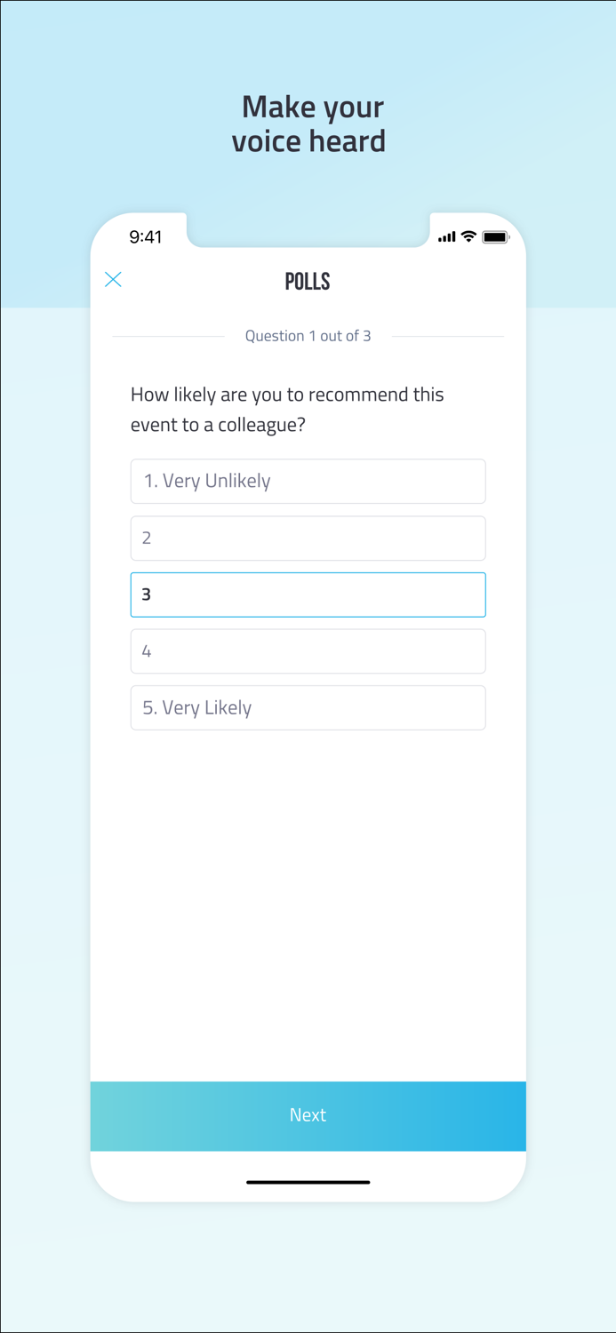Pick answer option 4
Viewport: 616px width, 1333px height.
(308, 651)
